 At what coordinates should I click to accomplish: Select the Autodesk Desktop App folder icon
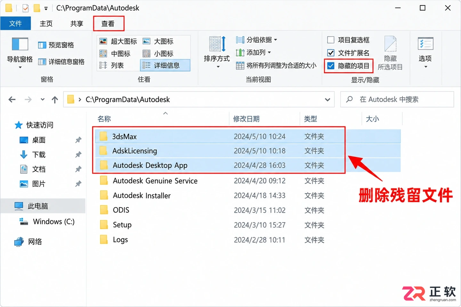point(103,165)
